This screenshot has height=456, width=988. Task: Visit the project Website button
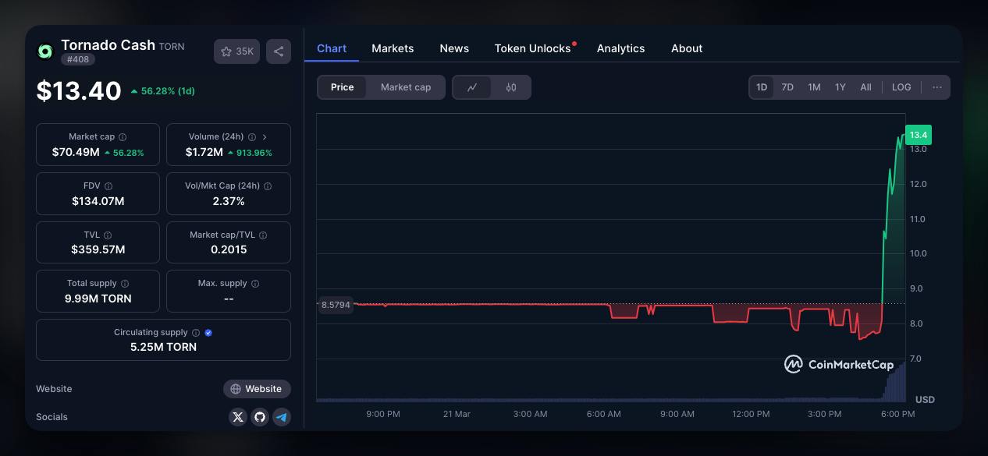(257, 389)
